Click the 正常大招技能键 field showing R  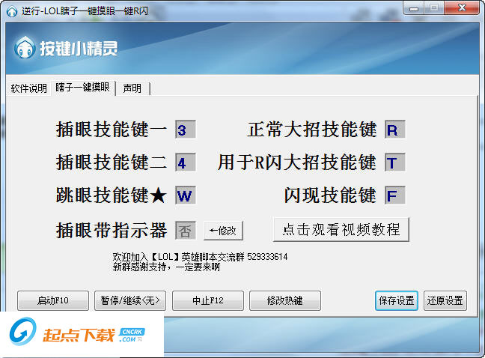coord(395,130)
